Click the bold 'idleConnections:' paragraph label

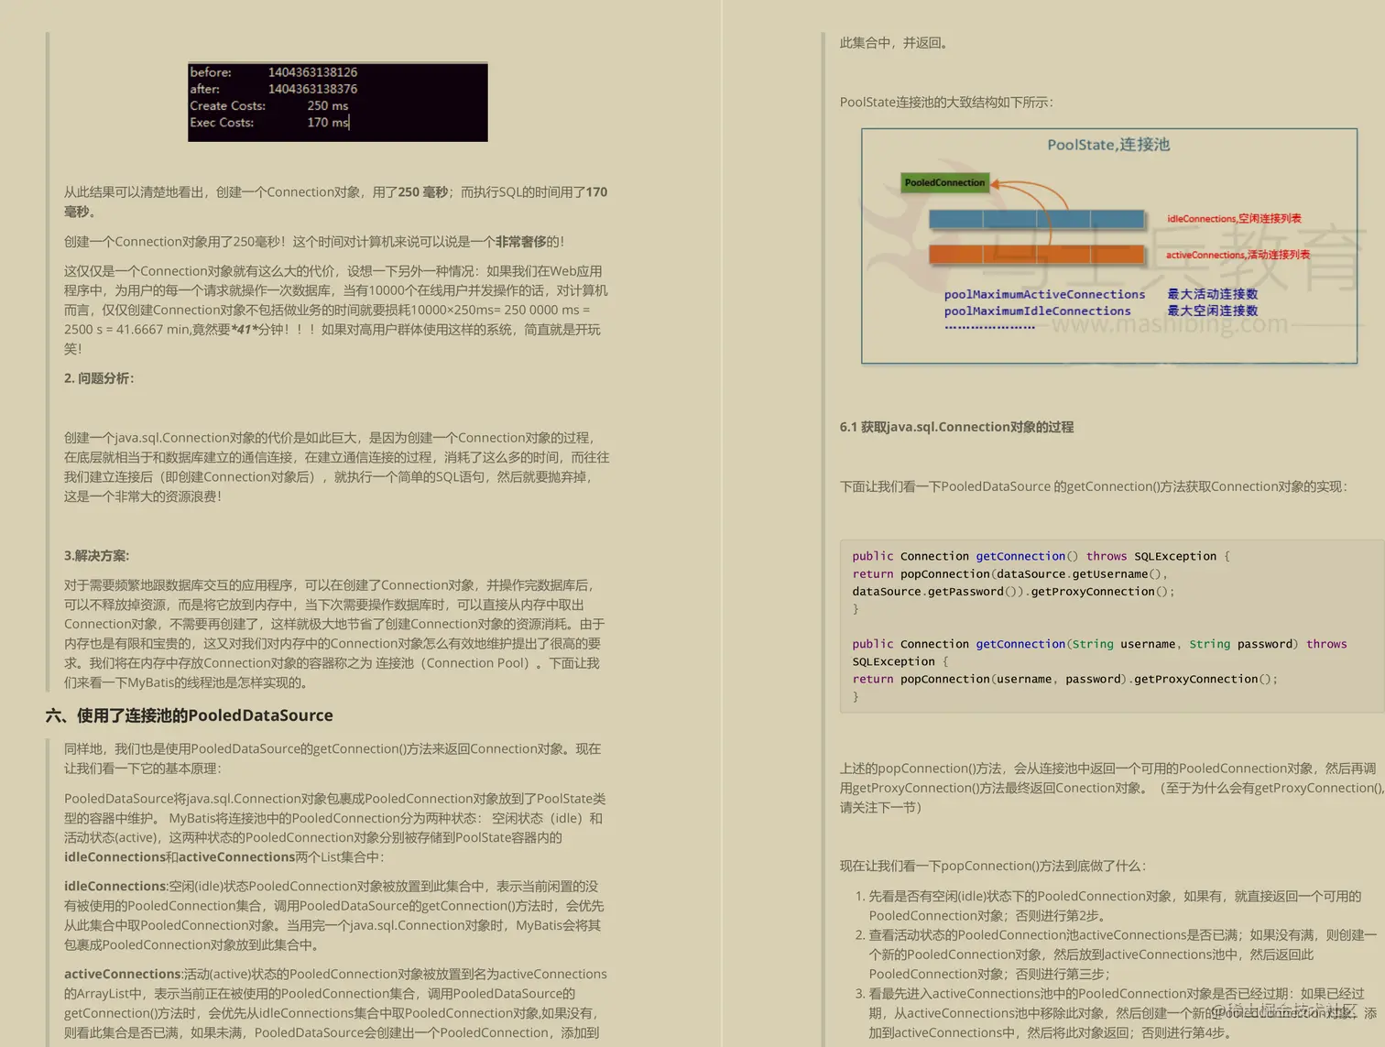click(116, 887)
